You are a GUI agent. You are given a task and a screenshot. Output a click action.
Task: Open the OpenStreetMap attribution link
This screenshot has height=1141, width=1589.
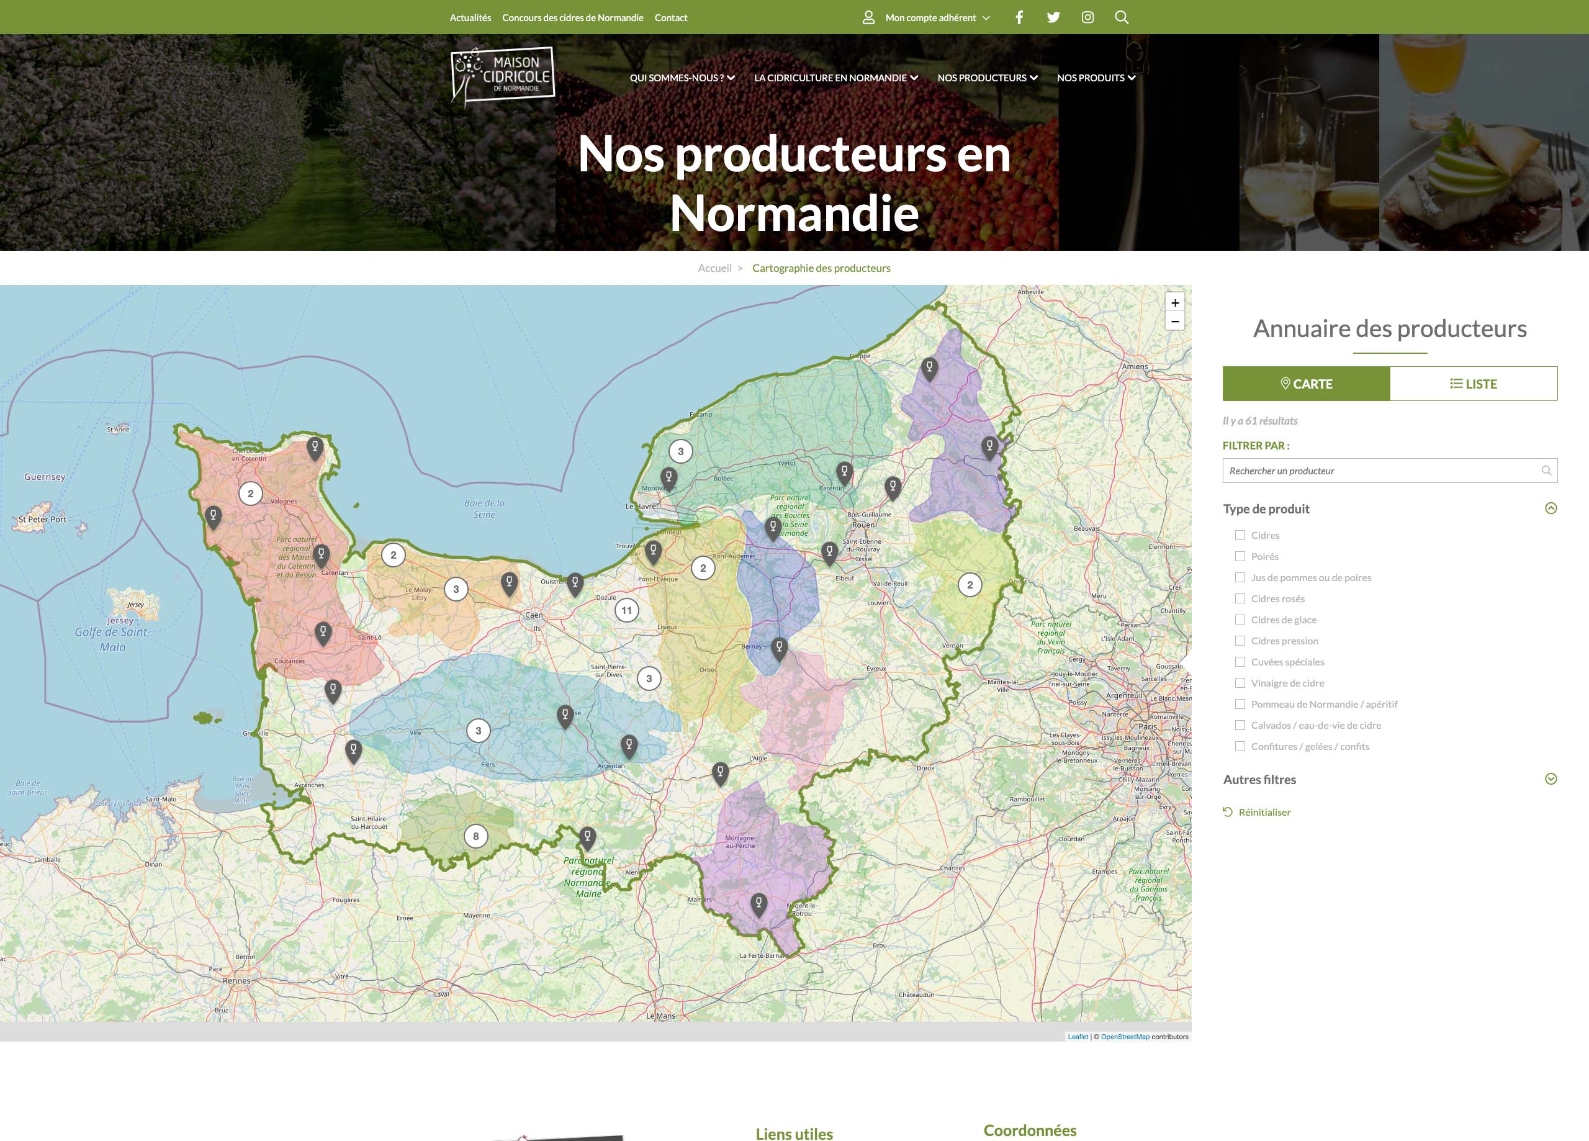[x=1125, y=1037]
